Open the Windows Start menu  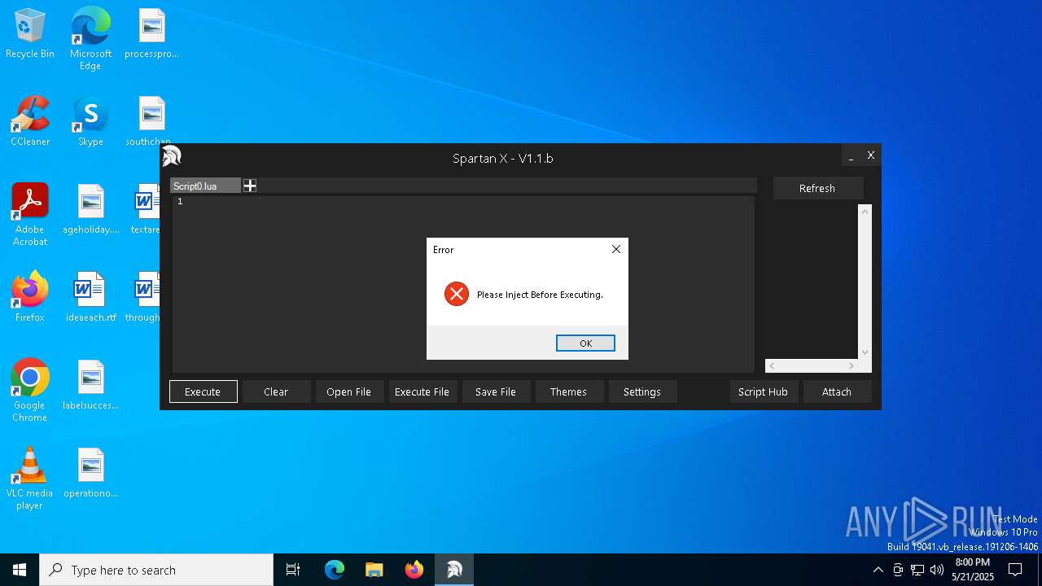point(20,570)
